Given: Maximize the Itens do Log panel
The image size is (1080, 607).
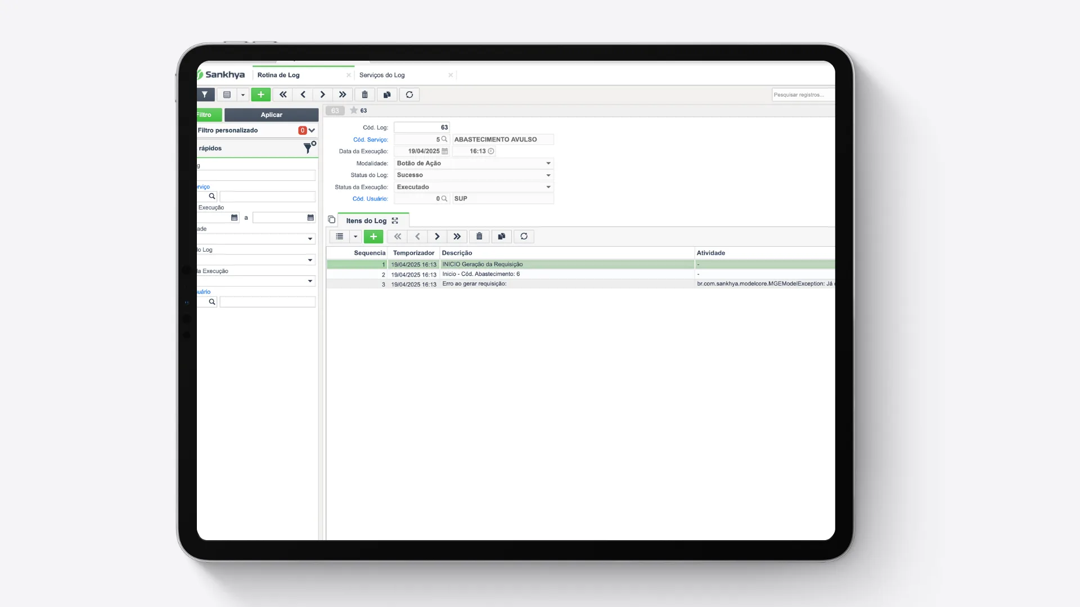Looking at the screenshot, I should pos(395,221).
